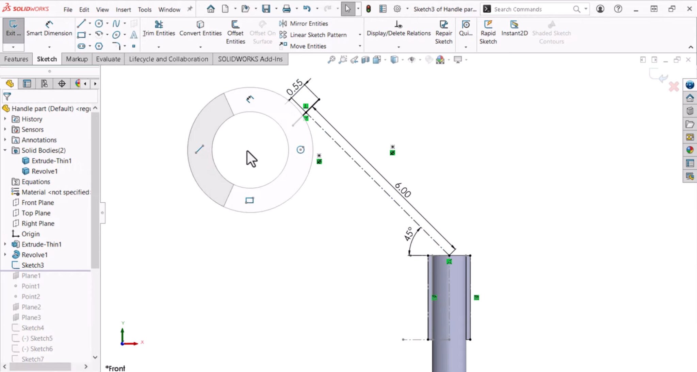The image size is (697, 372).
Task: Switch to the Features tab
Action: coord(16,59)
